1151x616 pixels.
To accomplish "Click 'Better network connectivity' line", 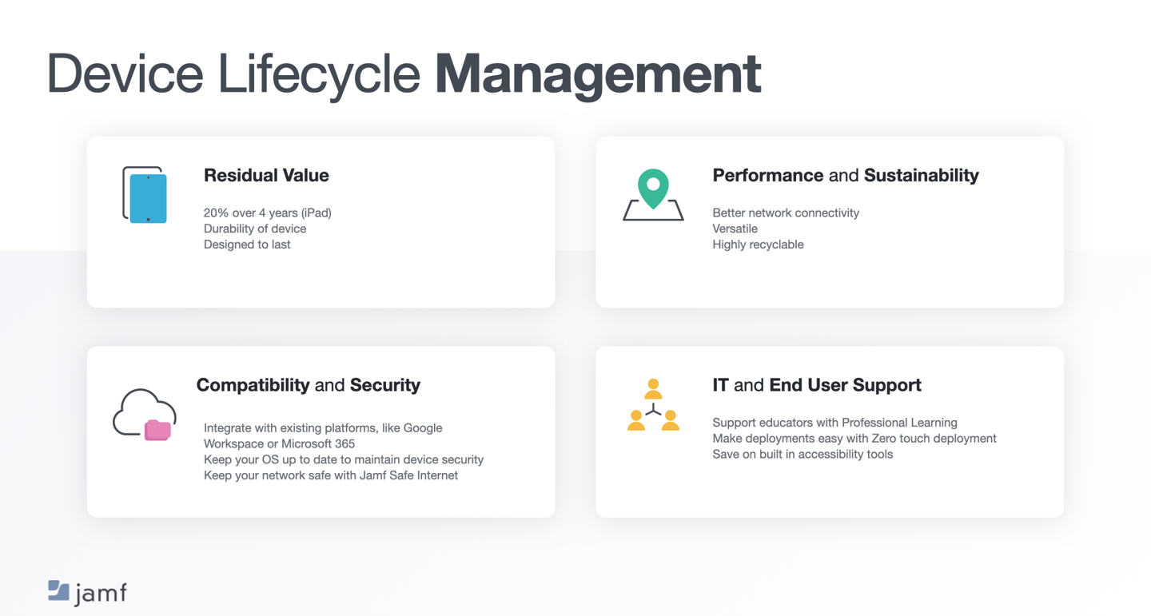I will click(x=786, y=213).
